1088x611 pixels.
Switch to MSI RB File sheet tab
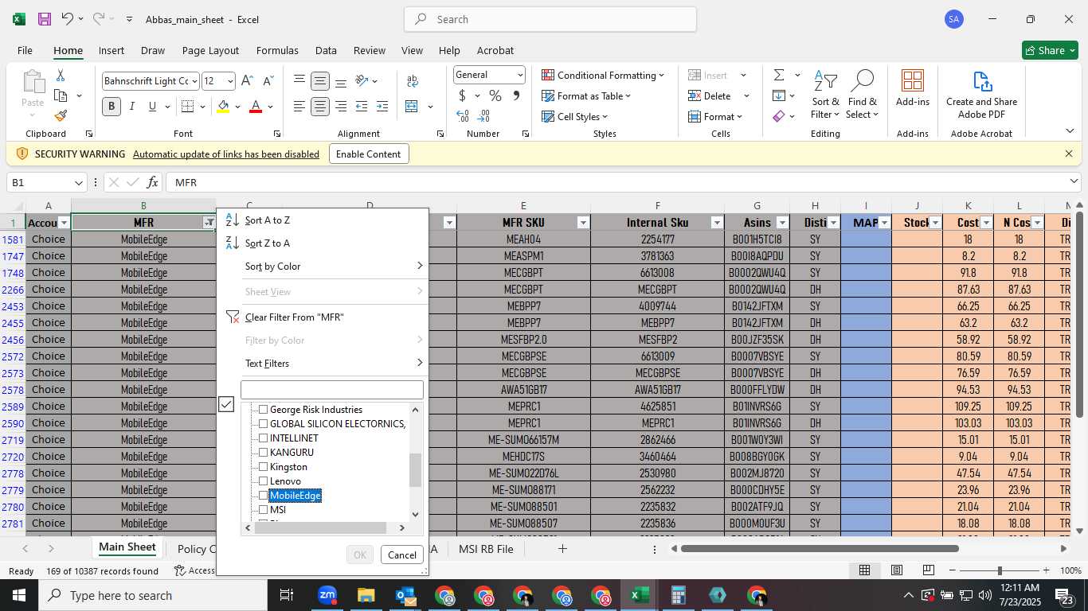tap(486, 549)
